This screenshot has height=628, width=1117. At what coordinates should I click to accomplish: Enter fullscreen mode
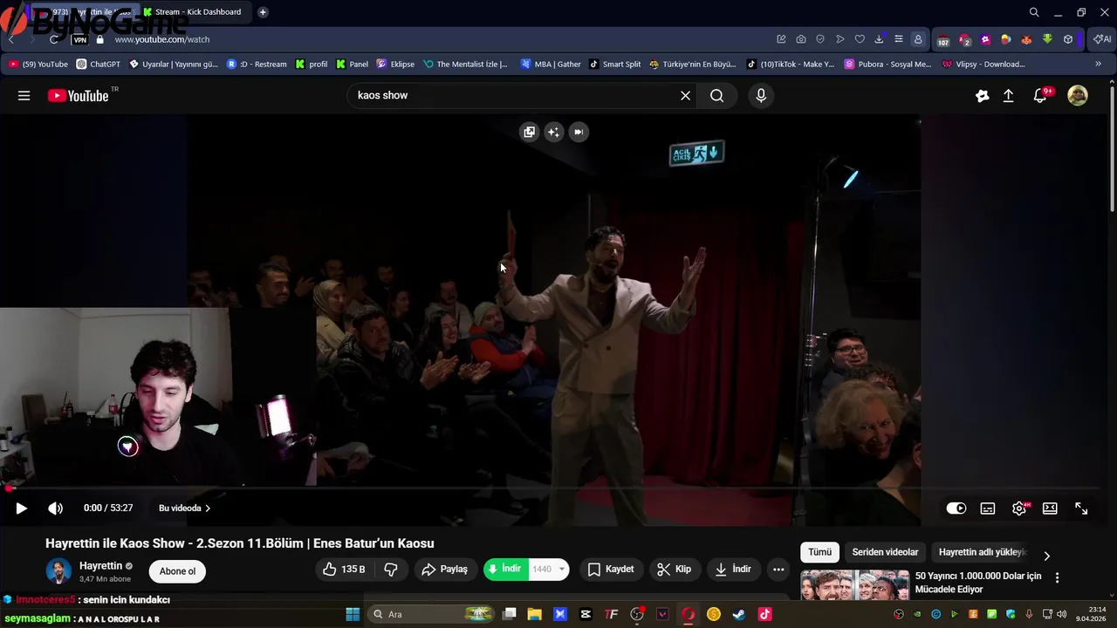(1081, 509)
